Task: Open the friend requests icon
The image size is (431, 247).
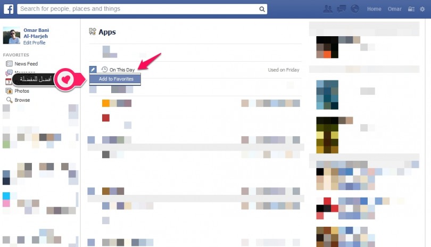Action: pyautogui.click(x=328, y=9)
